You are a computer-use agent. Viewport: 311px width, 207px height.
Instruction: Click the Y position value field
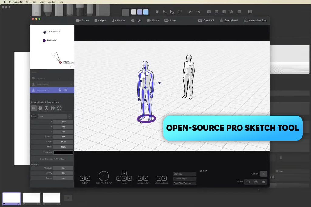tap(63, 127)
